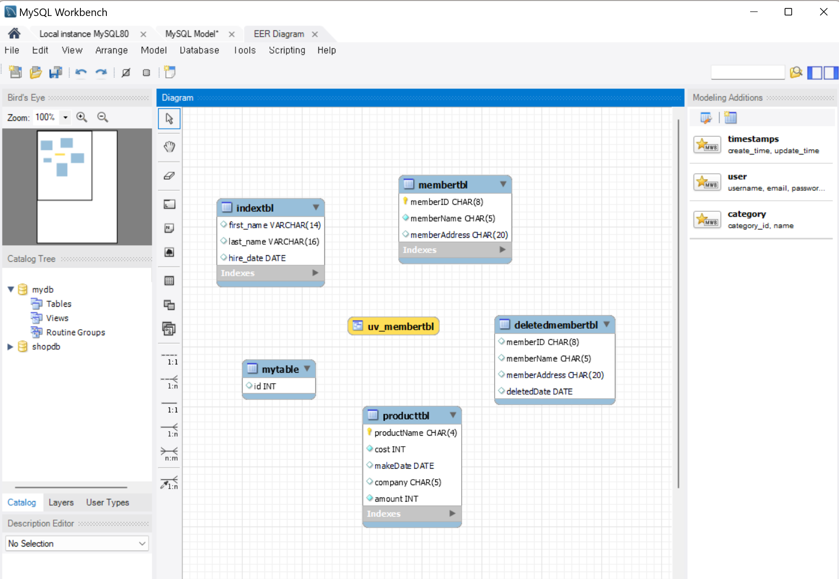Toggle the left sidebar panel

pyautogui.click(x=815, y=73)
